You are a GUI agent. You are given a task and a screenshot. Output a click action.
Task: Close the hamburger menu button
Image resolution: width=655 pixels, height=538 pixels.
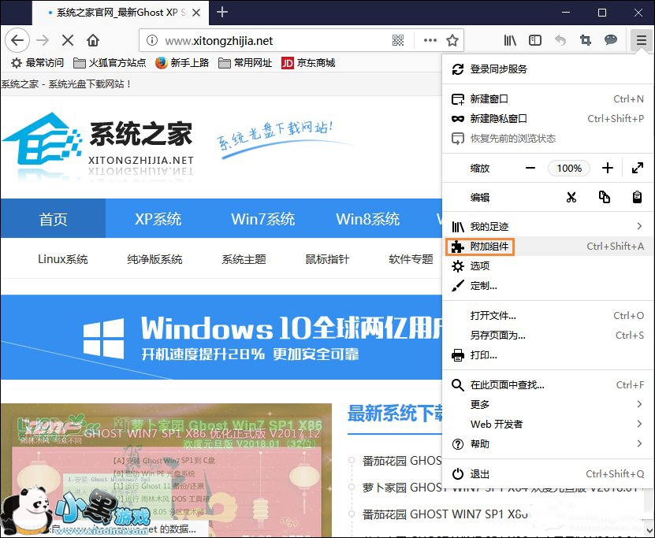click(642, 40)
